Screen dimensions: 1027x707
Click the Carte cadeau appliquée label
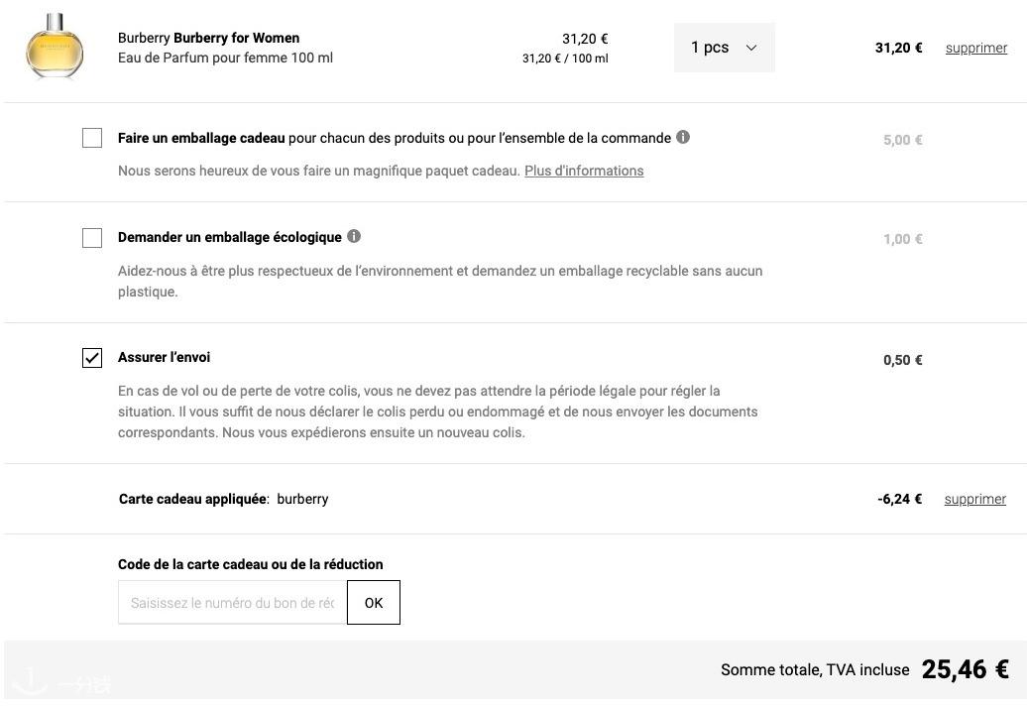pyautogui.click(x=193, y=500)
